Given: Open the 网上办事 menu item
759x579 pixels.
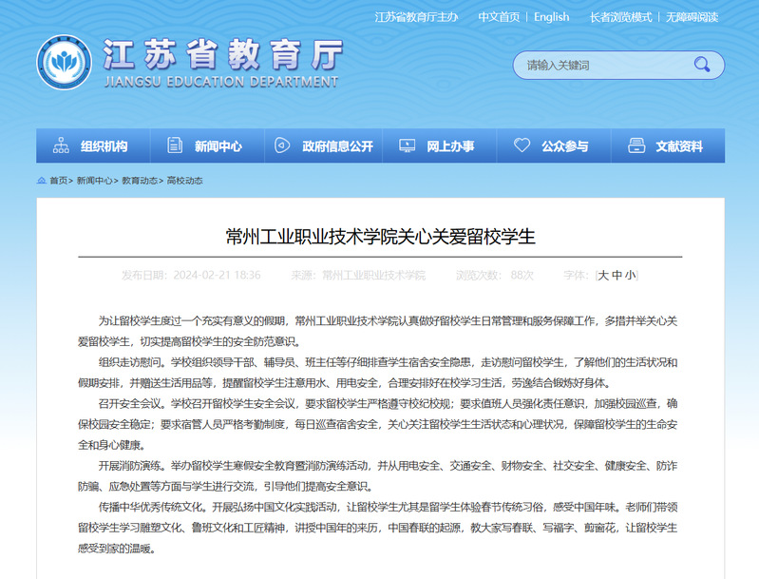Looking at the screenshot, I should click(449, 146).
